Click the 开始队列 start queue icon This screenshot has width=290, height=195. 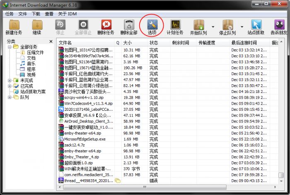tap(198, 24)
